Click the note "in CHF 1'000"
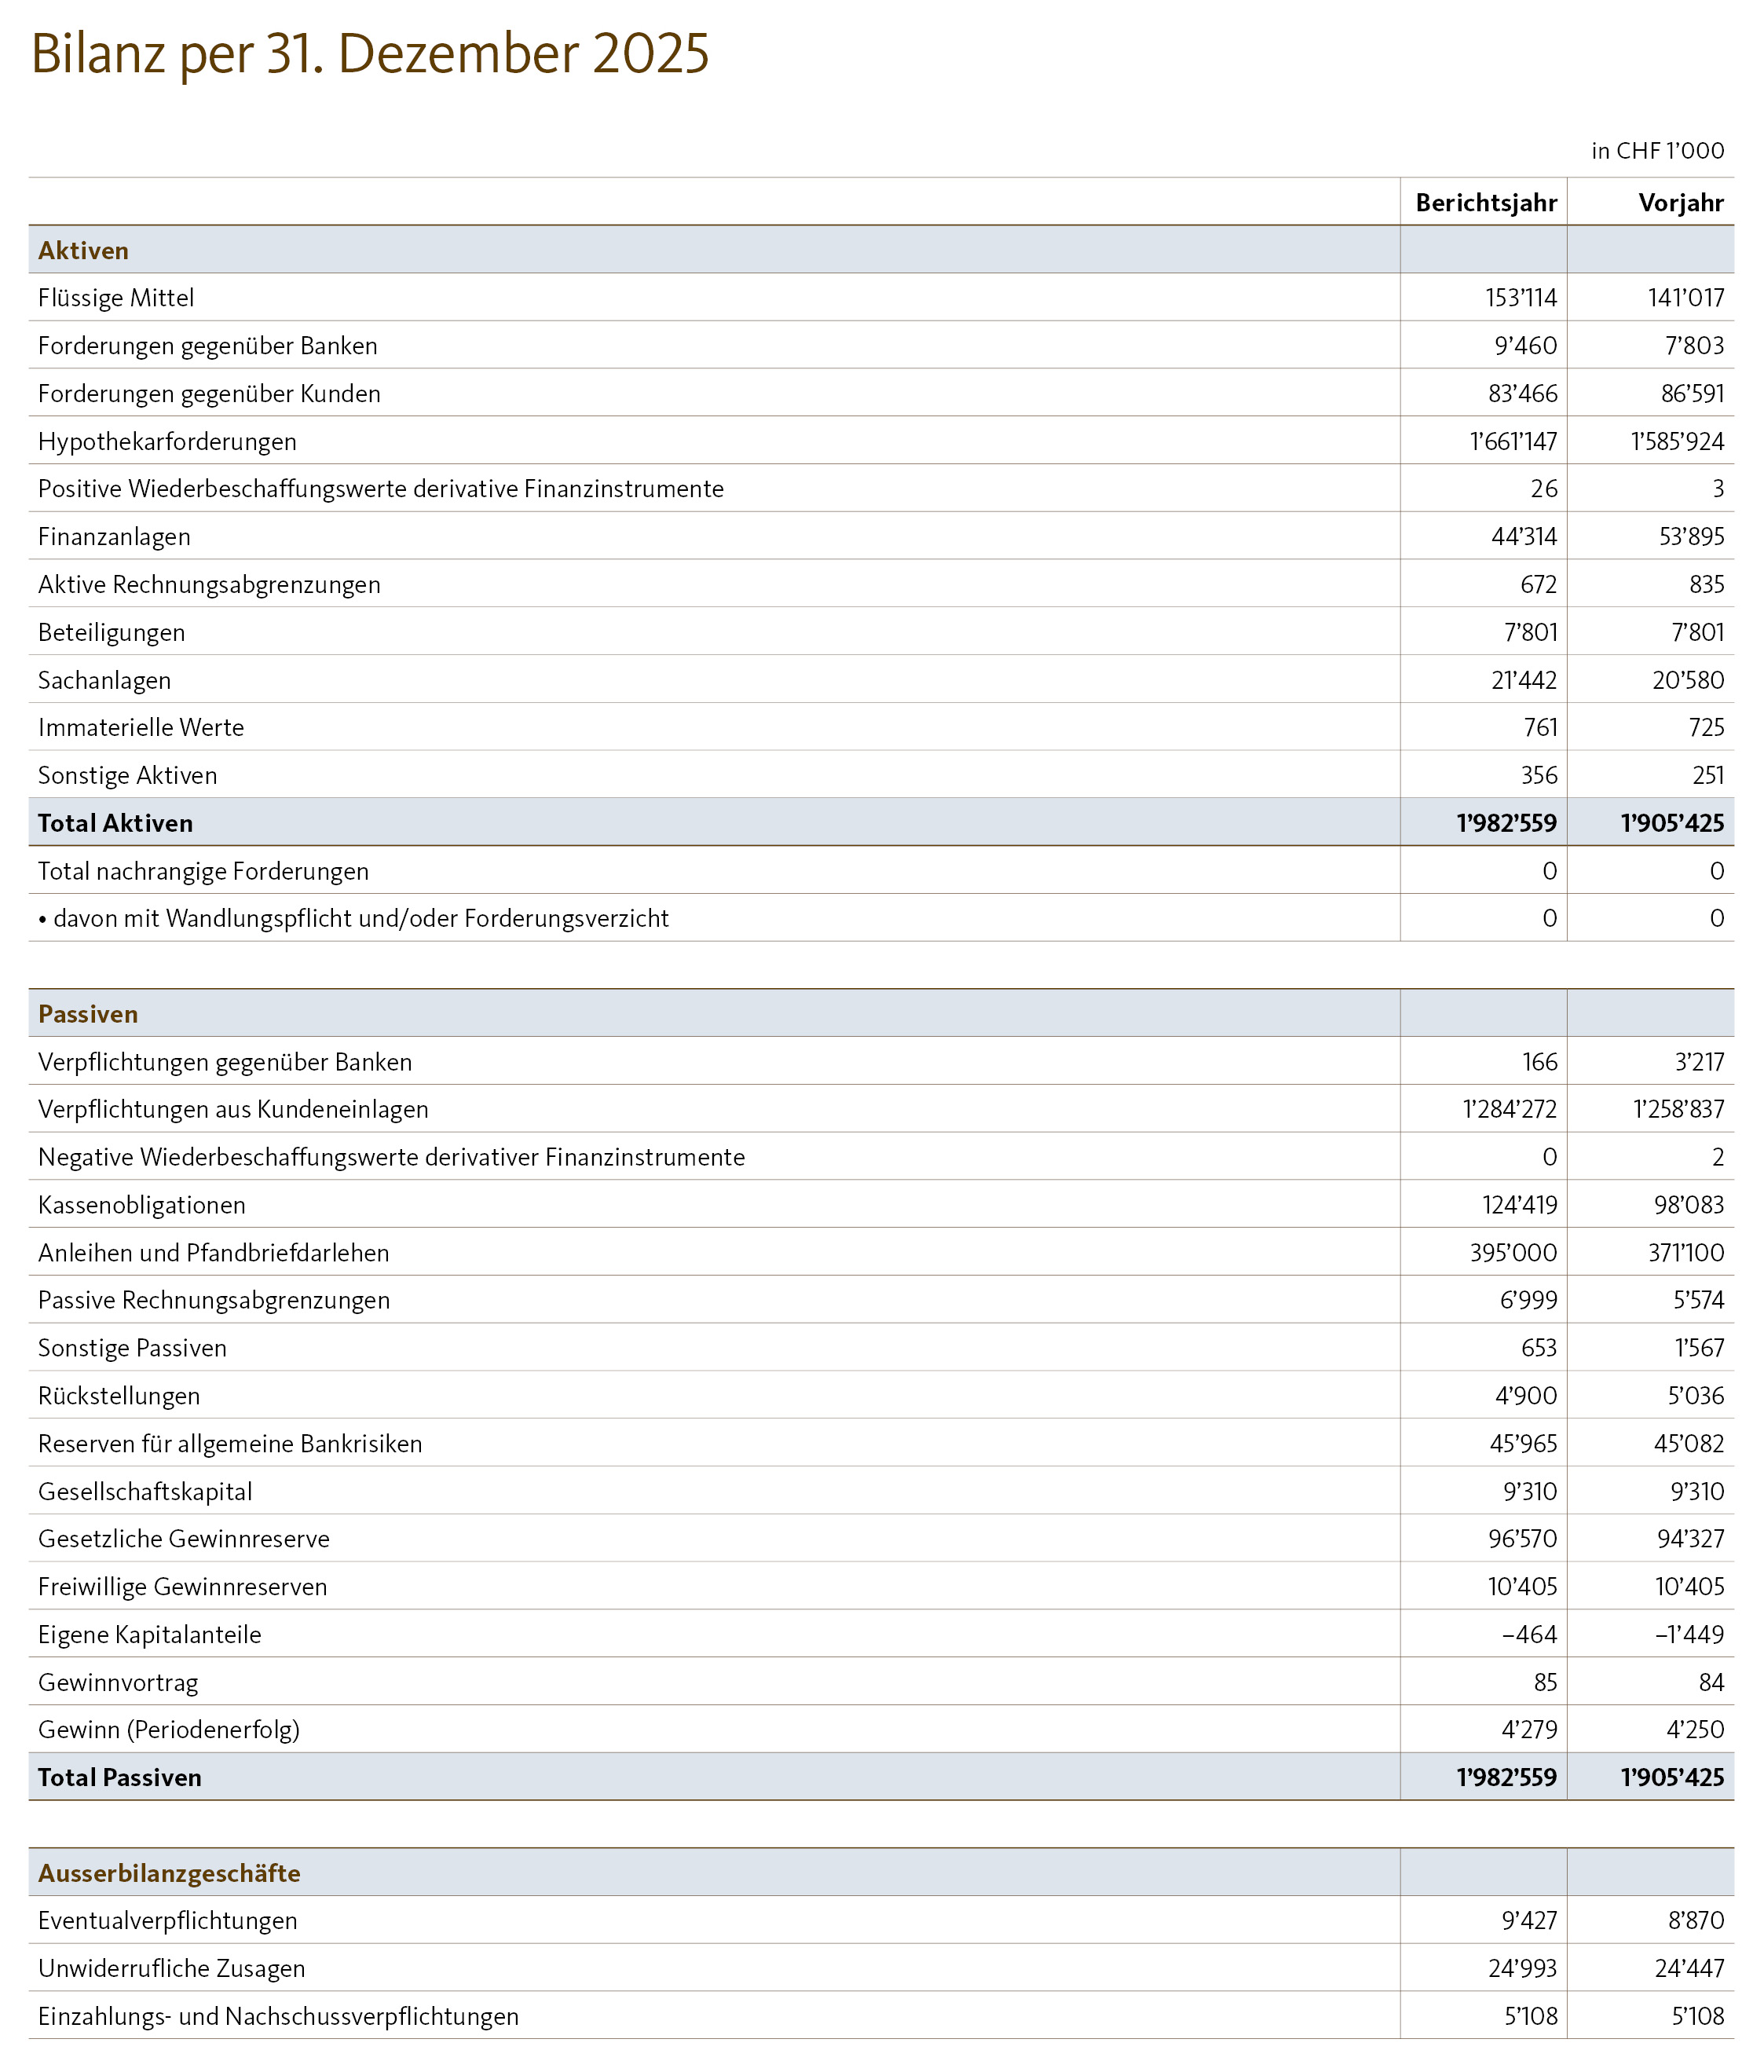The image size is (1764, 2072). click(x=1658, y=152)
